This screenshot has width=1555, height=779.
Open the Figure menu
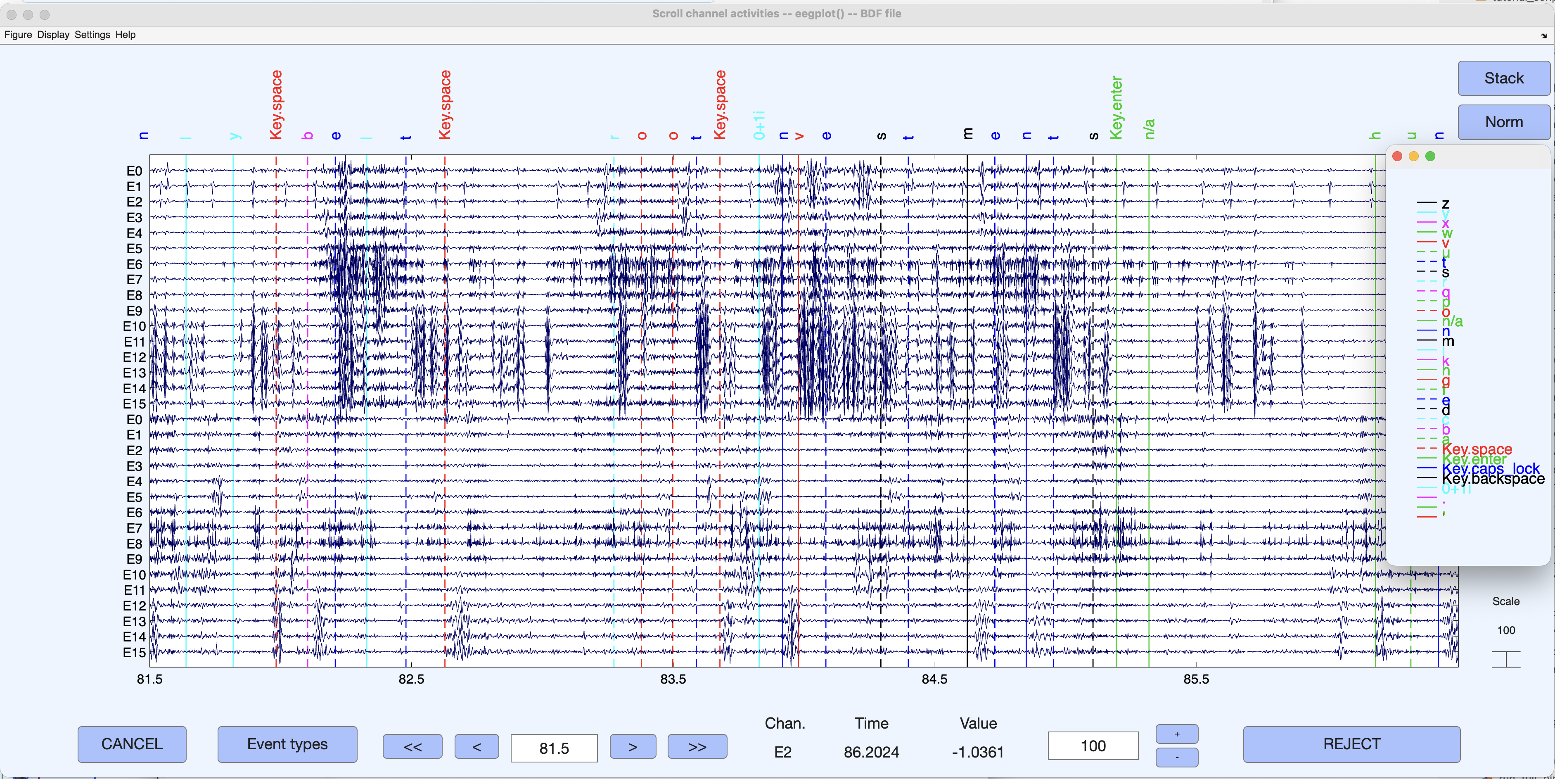coord(18,35)
